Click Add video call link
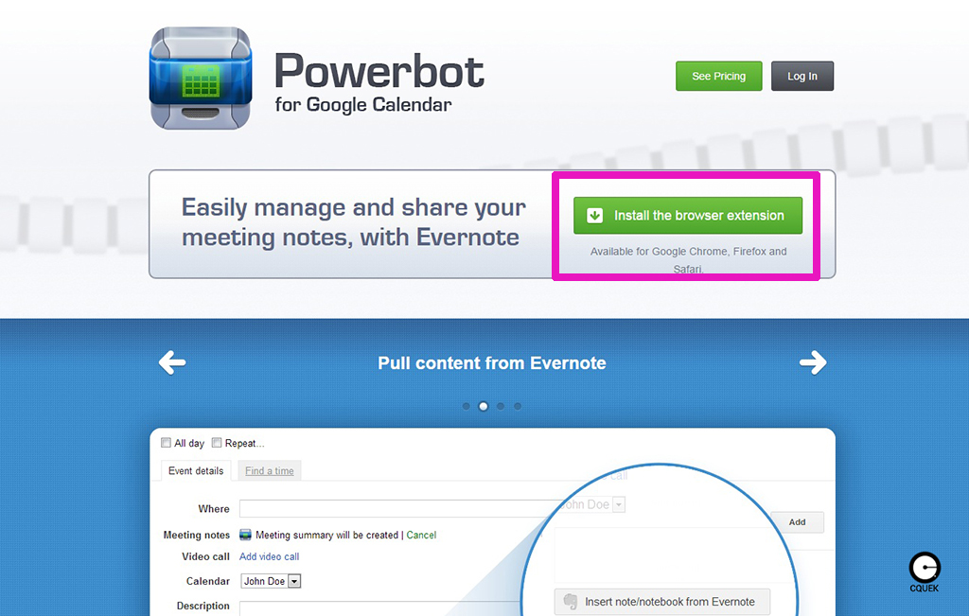This screenshot has height=616, width=969. pos(270,556)
